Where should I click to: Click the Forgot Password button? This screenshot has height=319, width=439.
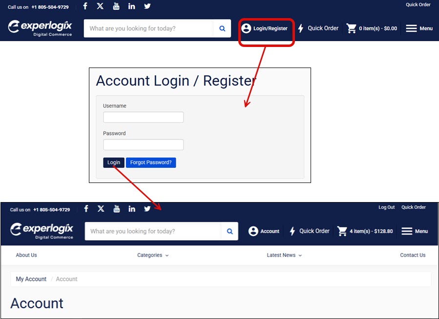click(x=151, y=162)
